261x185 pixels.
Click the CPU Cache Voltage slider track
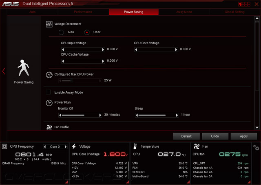coord(83,61)
